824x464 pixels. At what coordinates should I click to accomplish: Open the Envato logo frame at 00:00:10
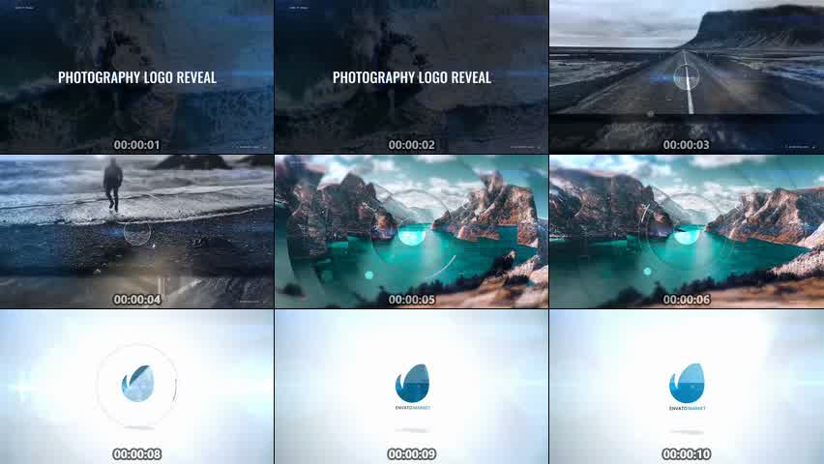(x=687, y=387)
